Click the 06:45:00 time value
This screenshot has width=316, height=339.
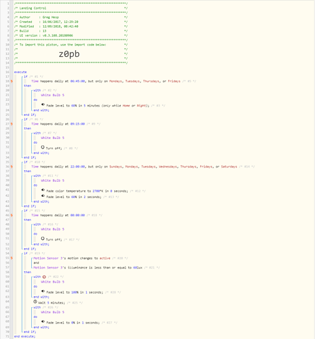click(x=77, y=81)
